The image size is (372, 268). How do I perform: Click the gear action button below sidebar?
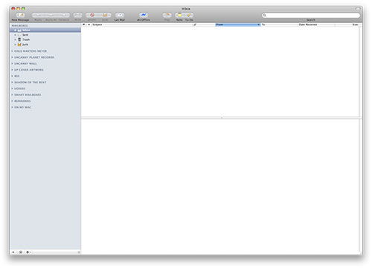pyautogui.click(x=28, y=252)
